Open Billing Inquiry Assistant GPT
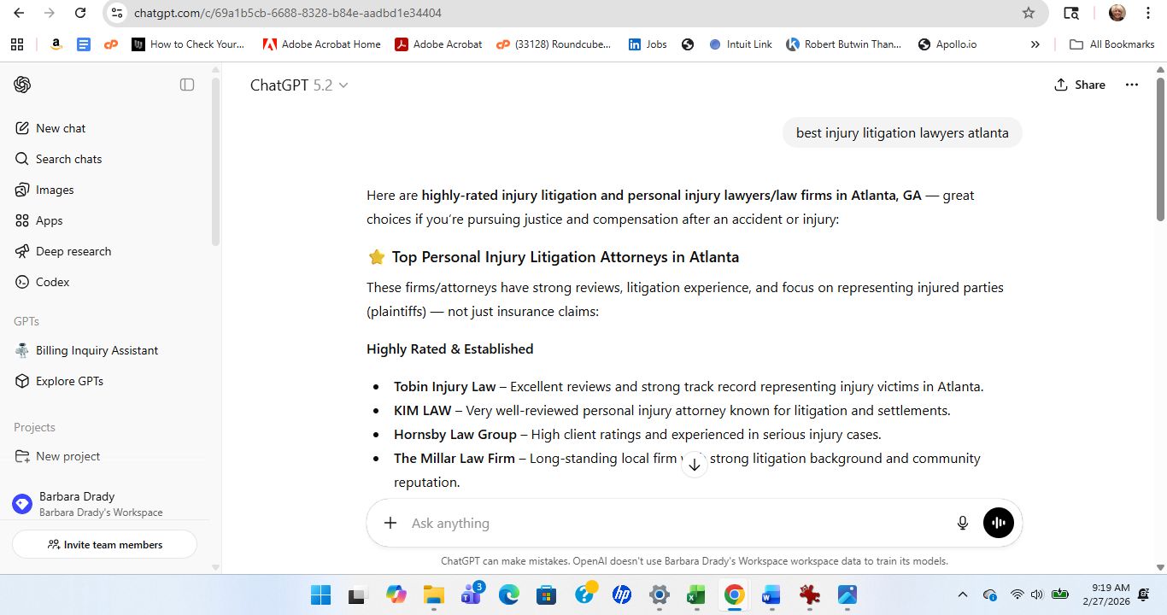The height and width of the screenshot is (615, 1167). (87, 350)
